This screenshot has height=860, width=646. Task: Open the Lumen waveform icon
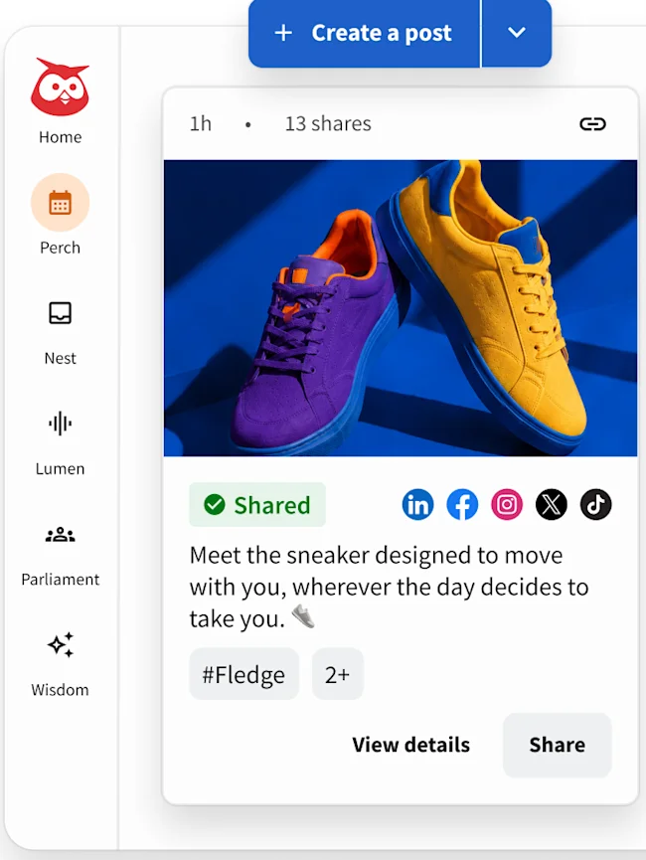(60, 424)
